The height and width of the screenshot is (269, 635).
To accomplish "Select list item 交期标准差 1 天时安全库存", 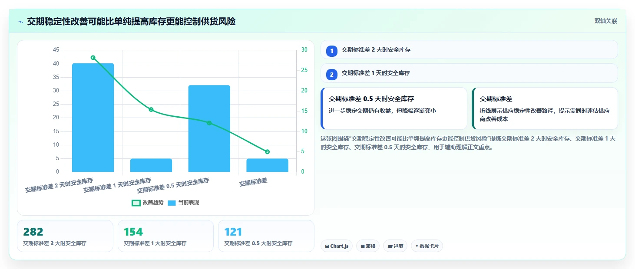I will (469, 73).
